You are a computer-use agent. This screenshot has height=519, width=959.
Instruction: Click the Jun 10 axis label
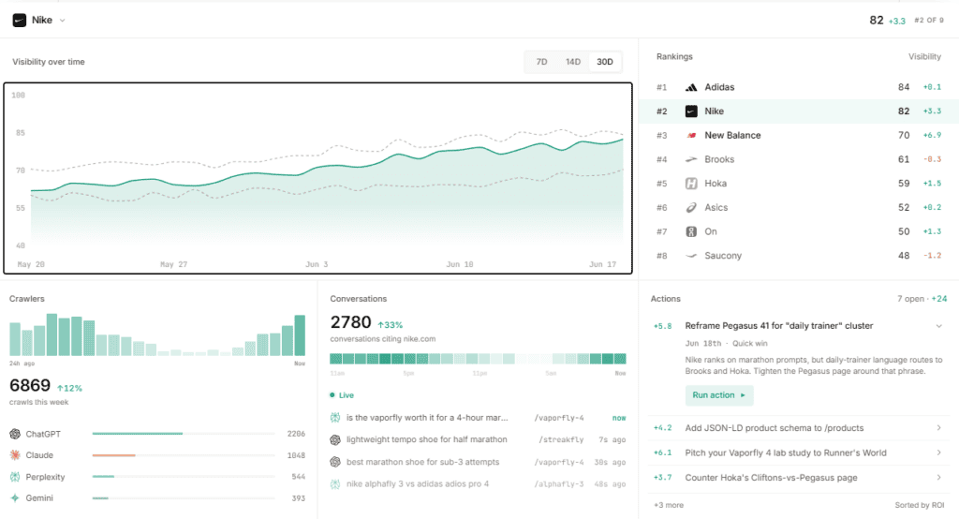pyautogui.click(x=459, y=264)
